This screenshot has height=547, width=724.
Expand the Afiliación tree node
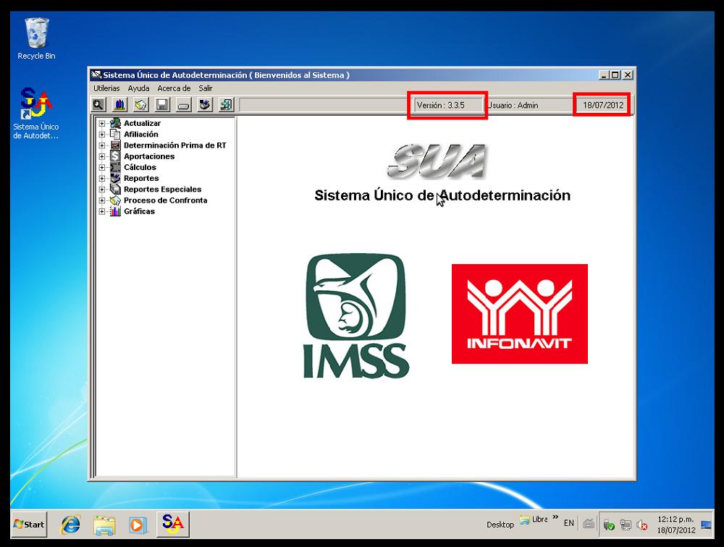click(x=102, y=134)
